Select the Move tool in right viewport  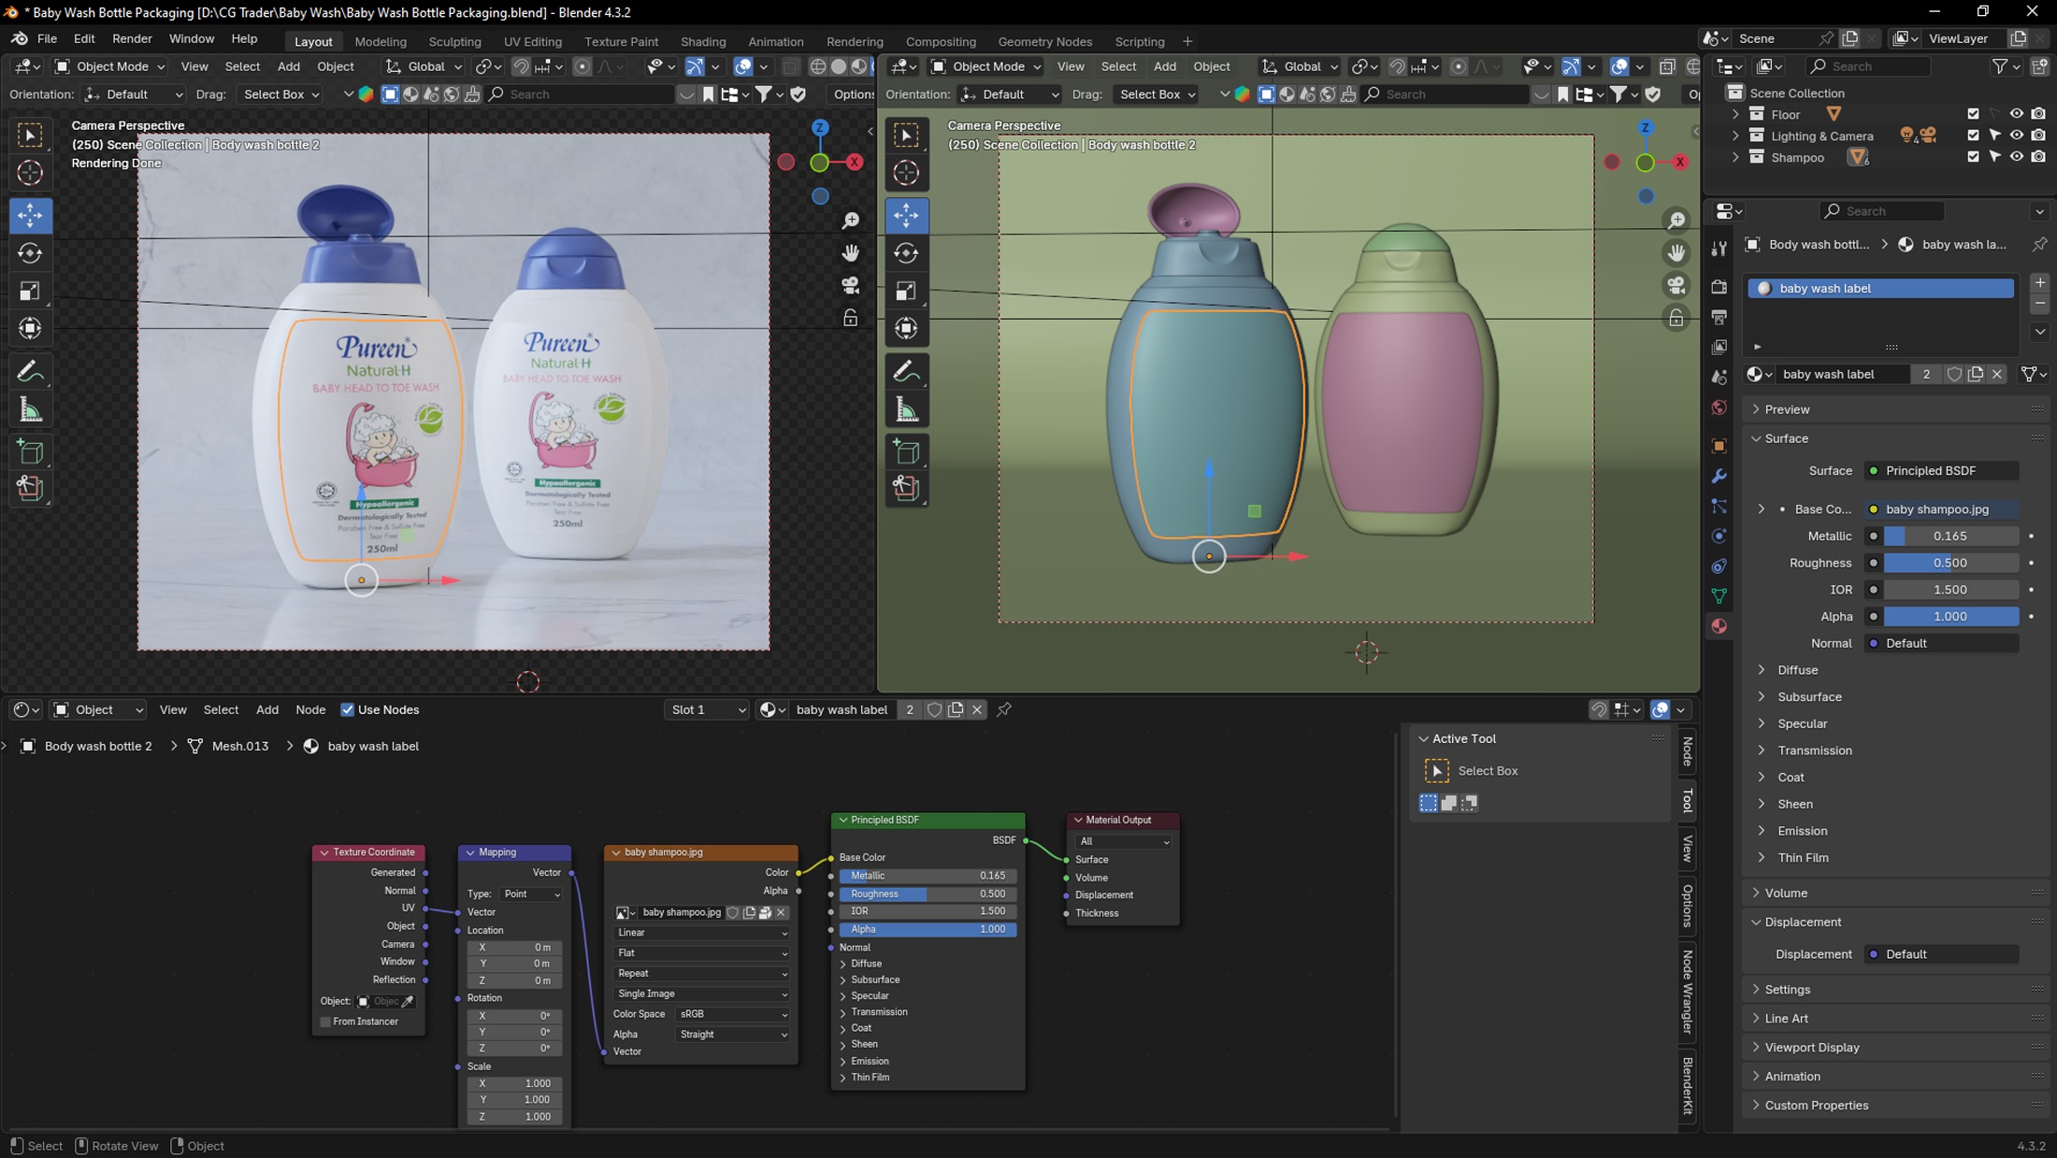tap(906, 216)
